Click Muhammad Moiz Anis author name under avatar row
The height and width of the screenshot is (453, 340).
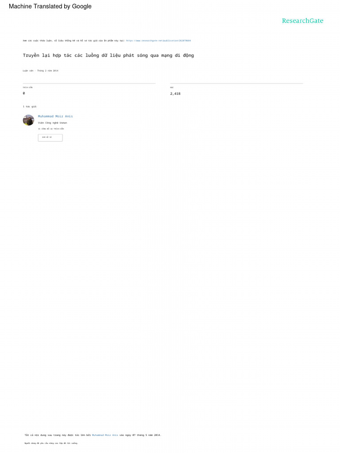click(x=55, y=116)
